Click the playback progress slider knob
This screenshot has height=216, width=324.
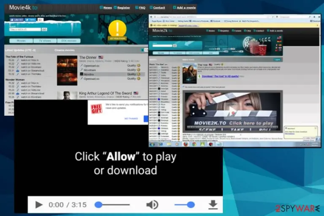coord(98,205)
